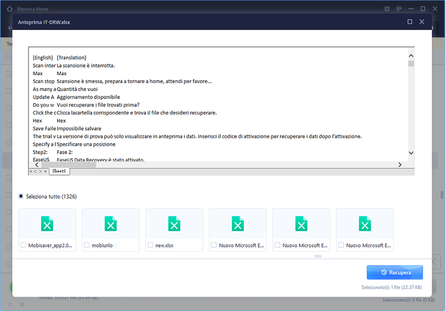Open the hamburger menu in the main title bar
The image size is (445, 311).
pos(399,9)
